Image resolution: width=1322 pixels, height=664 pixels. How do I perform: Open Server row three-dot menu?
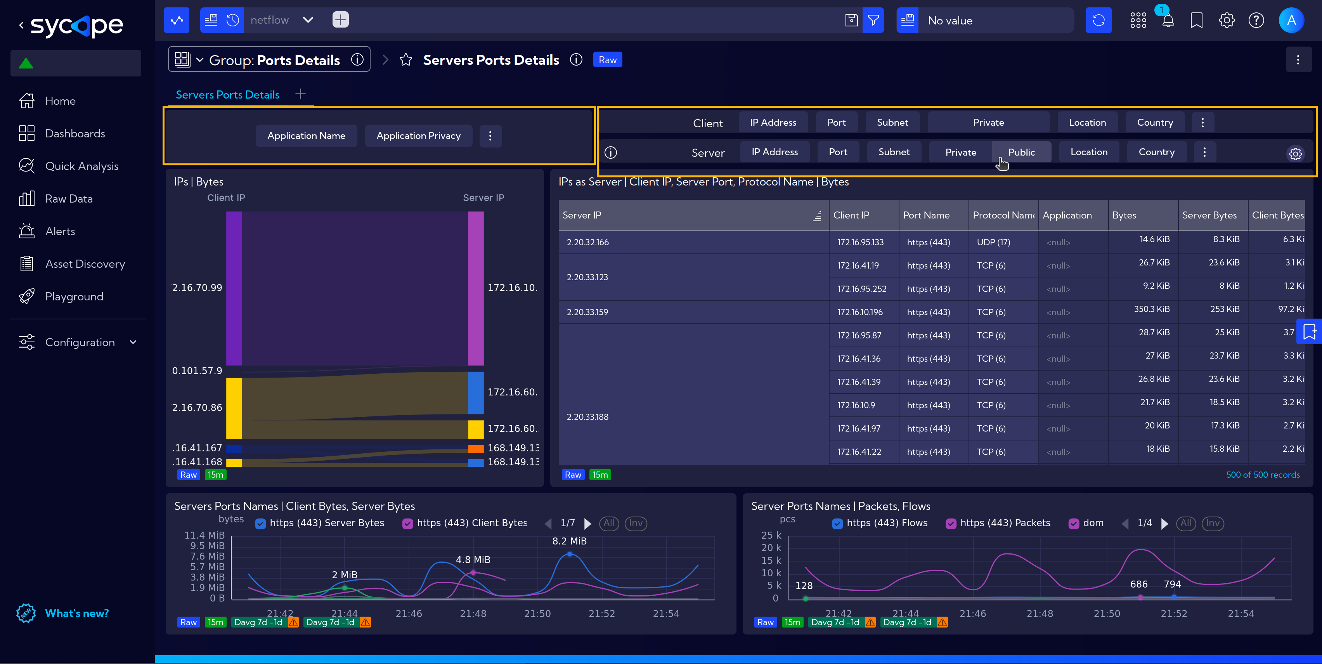1204,152
